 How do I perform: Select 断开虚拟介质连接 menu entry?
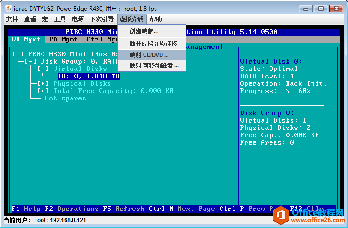pyautogui.click(x=151, y=43)
